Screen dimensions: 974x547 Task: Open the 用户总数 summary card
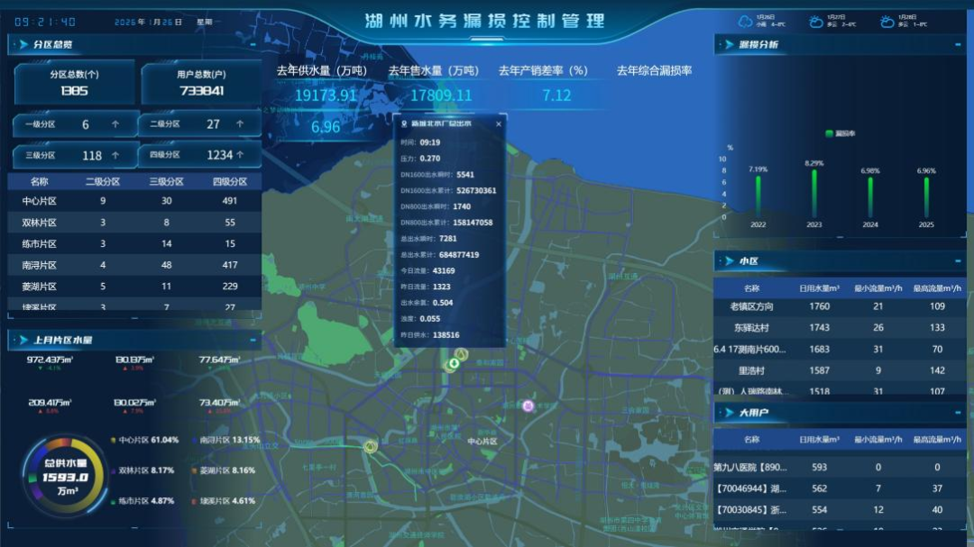pos(201,83)
